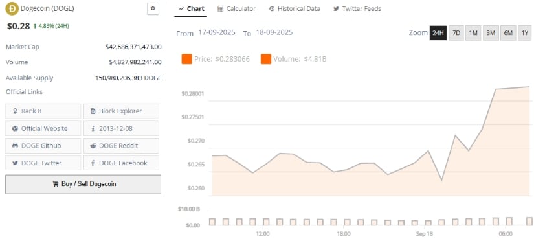Toggle the Volume series orange swatch
534x241 pixels.
coord(266,59)
